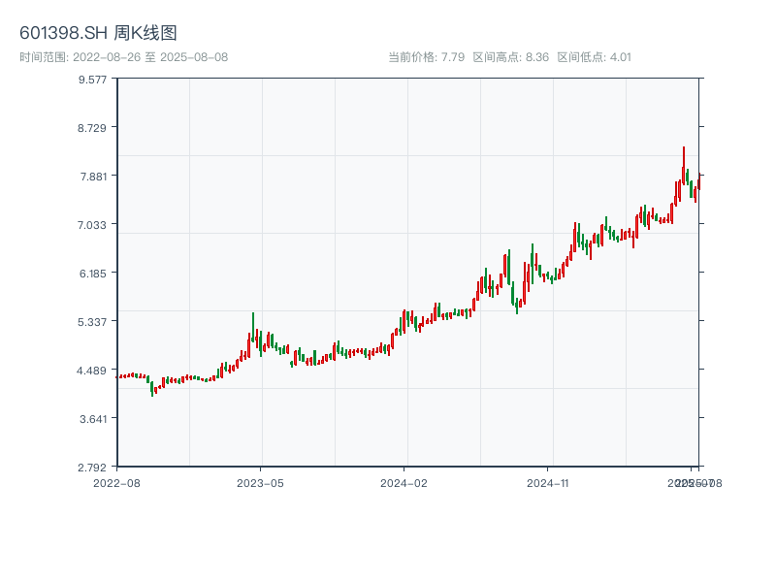Click the 9.577 y-axis label
Screen dimensions: 776x582
pyautogui.click(x=93, y=79)
